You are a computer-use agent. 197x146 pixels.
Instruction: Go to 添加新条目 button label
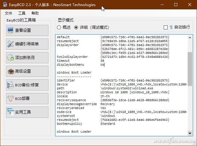25,58
